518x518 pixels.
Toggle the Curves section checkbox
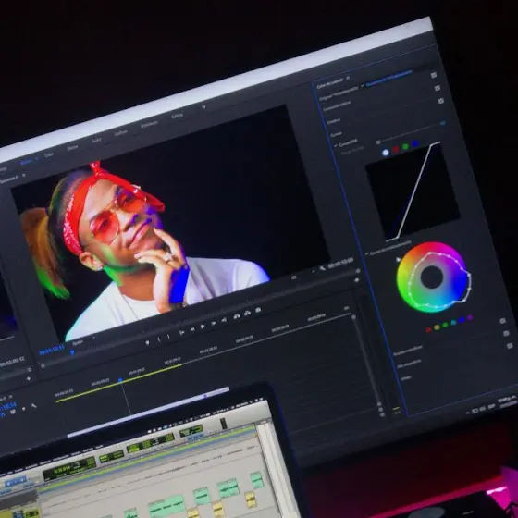tap(440, 101)
